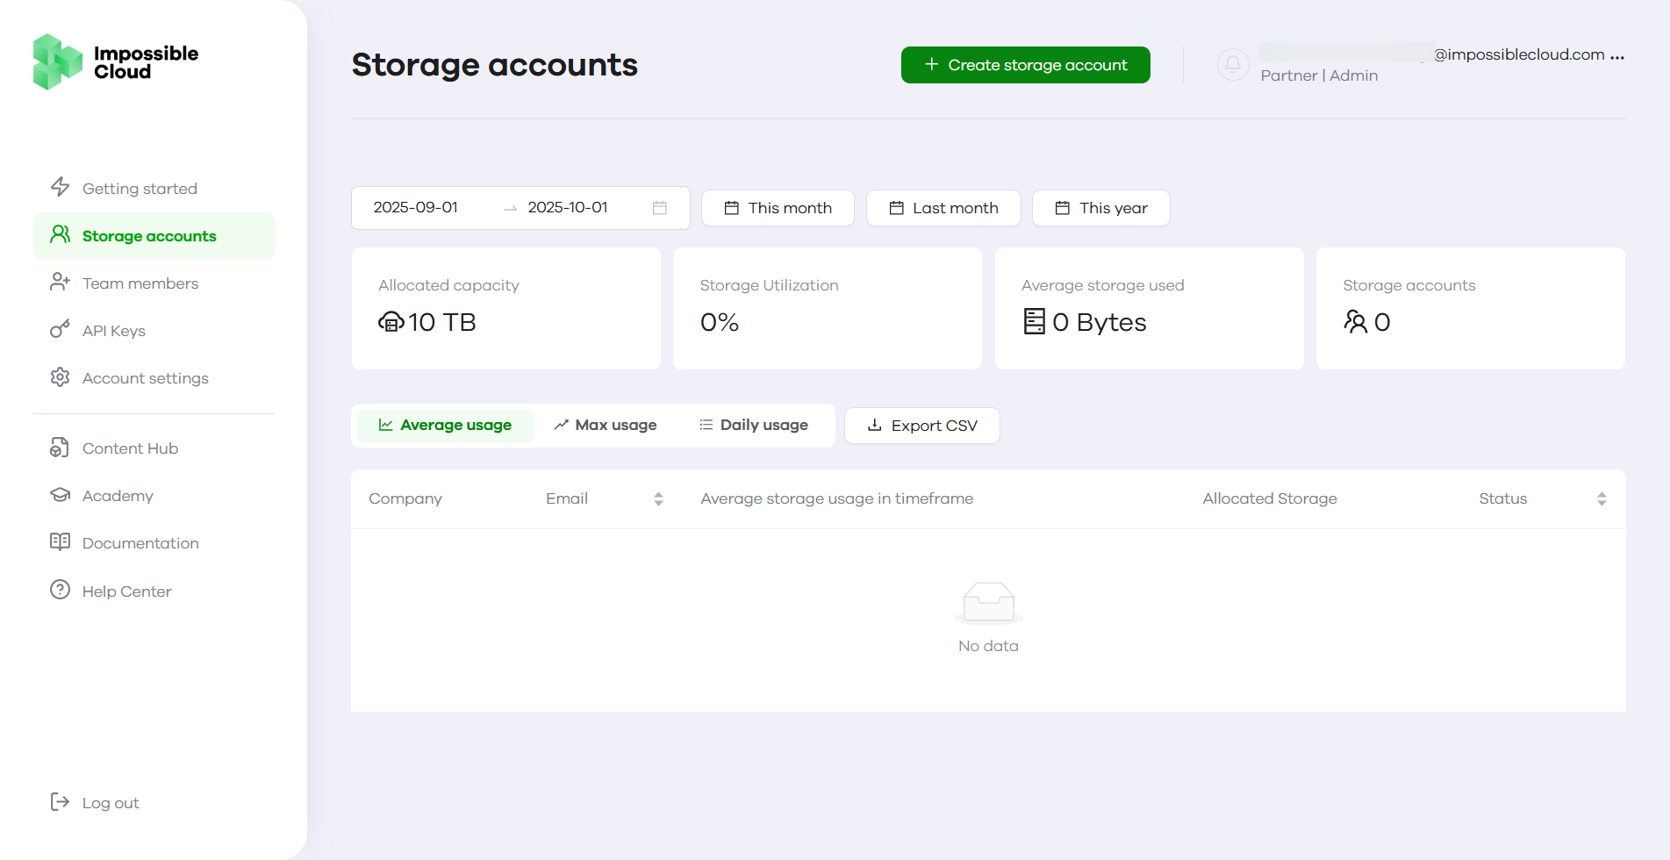The width and height of the screenshot is (1670, 860).
Task: Edit the start date 2025-09-01 field
Action: (416, 208)
